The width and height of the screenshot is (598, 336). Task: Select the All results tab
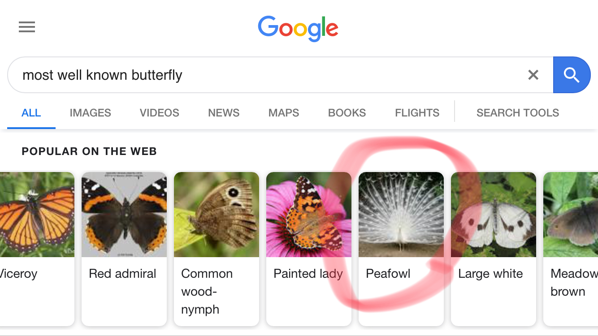pos(31,113)
